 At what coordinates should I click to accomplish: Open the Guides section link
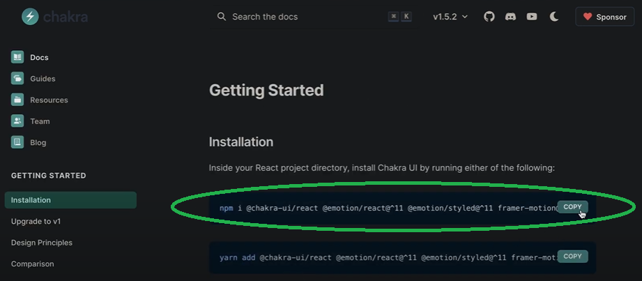coord(43,79)
